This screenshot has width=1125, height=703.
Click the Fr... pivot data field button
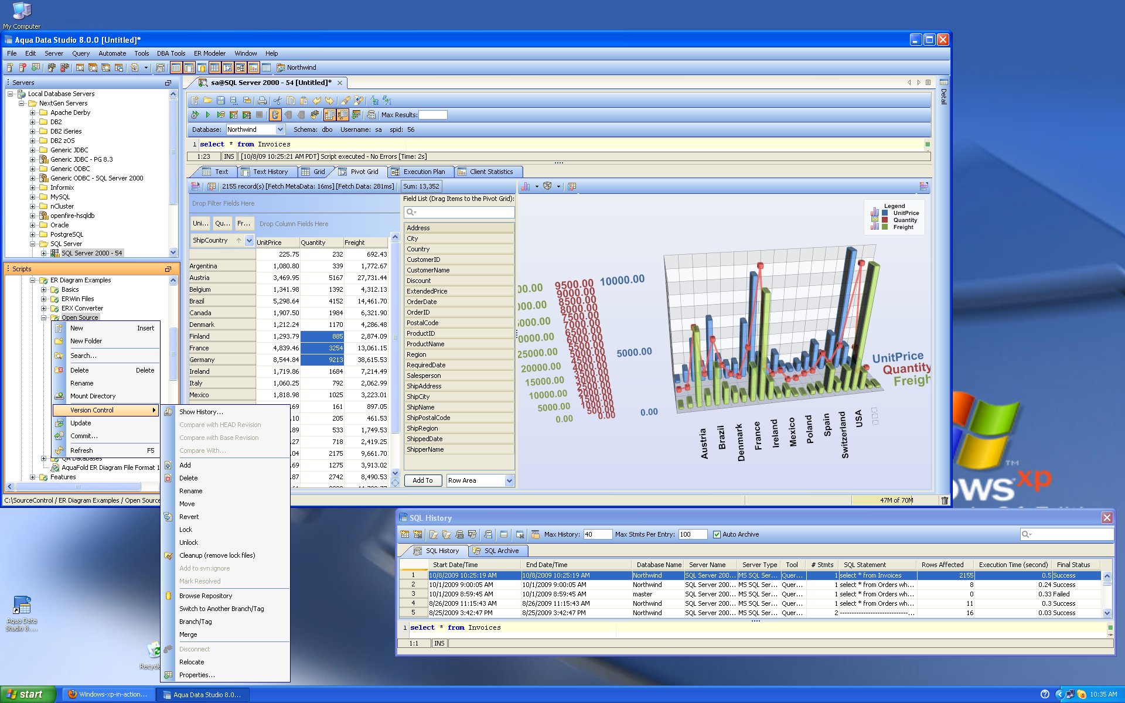point(244,223)
